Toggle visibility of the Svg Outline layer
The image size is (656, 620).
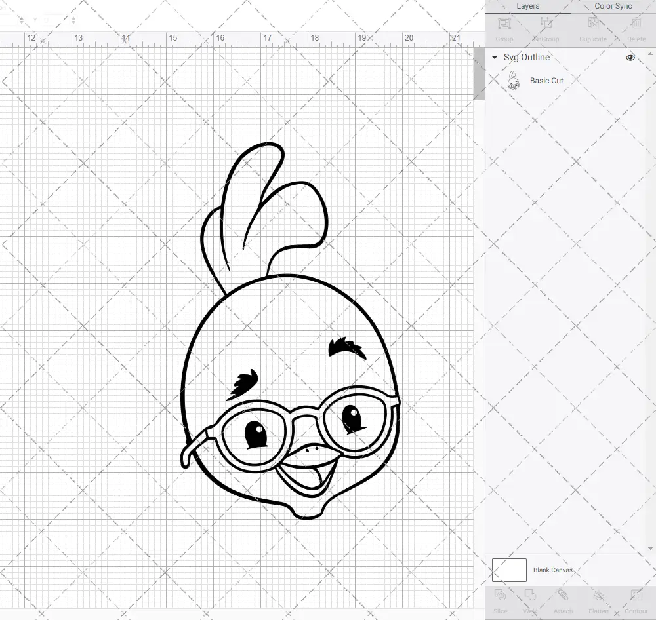pyautogui.click(x=630, y=57)
